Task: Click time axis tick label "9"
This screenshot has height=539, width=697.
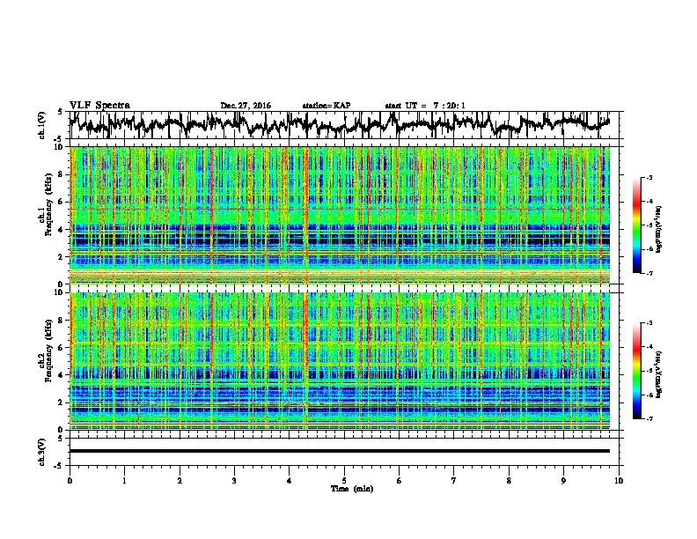Action: point(563,481)
